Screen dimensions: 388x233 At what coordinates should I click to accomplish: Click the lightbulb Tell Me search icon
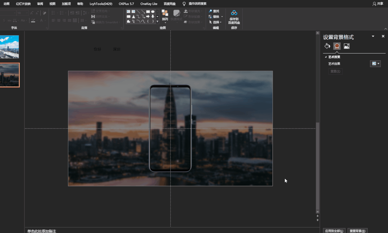click(x=184, y=4)
